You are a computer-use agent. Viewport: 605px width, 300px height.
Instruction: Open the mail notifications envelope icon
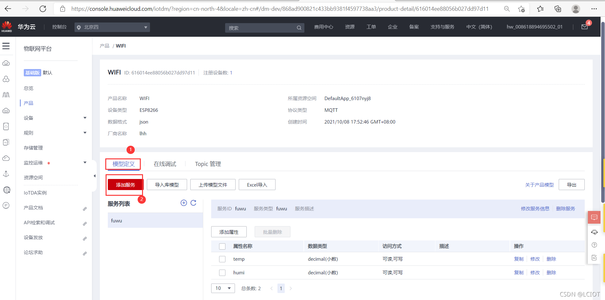pyautogui.click(x=585, y=27)
